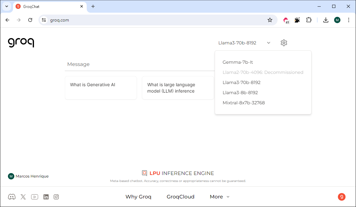This screenshot has height=207, width=356.
Task: Open Groq's X profile
Action: [23, 197]
